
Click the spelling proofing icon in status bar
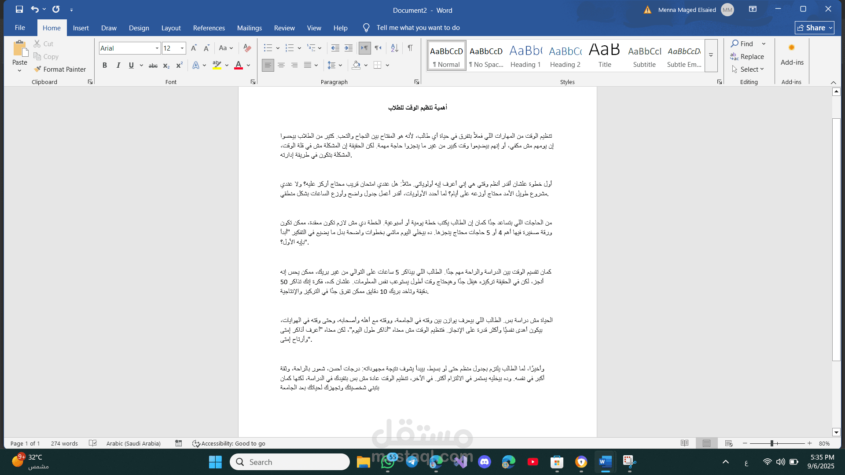point(92,443)
